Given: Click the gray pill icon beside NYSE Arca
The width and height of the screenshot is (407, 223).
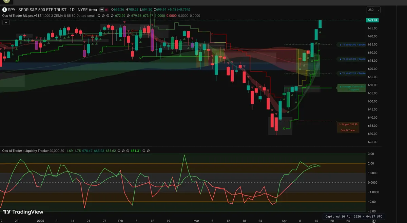Looking at the screenshot, I should [101, 10].
